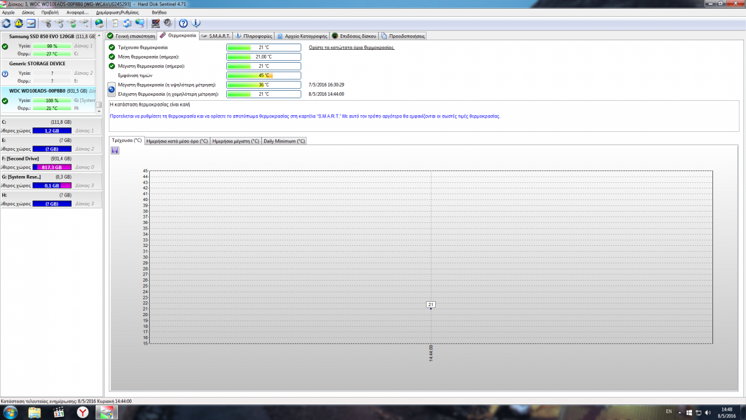Open Media Player Classic taskbar icon
The height and width of the screenshot is (420, 746).
point(58,413)
